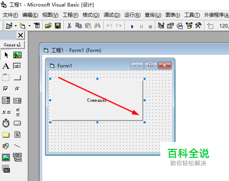Select the OptionButton tool
This screenshot has height=181, width=229.
click(17, 89)
